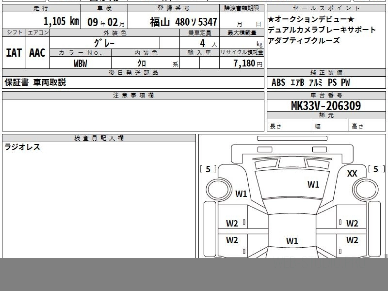Select the XX damage marker on diagram
This screenshot has height=291, width=388.
[352, 174]
